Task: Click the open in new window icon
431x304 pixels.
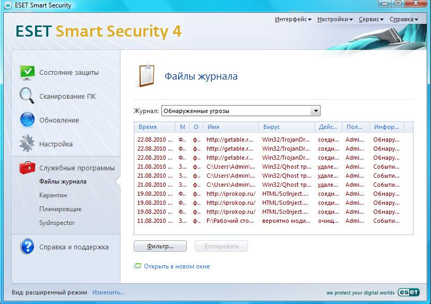Action: click(x=137, y=266)
